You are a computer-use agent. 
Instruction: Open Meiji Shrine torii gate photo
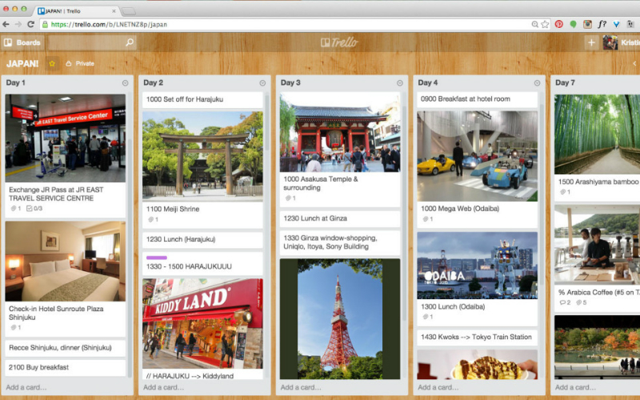tap(202, 156)
